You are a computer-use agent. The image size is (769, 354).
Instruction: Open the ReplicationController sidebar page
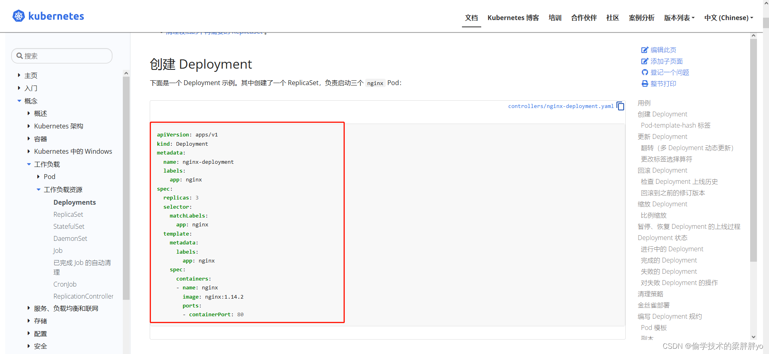[x=83, y=296]
